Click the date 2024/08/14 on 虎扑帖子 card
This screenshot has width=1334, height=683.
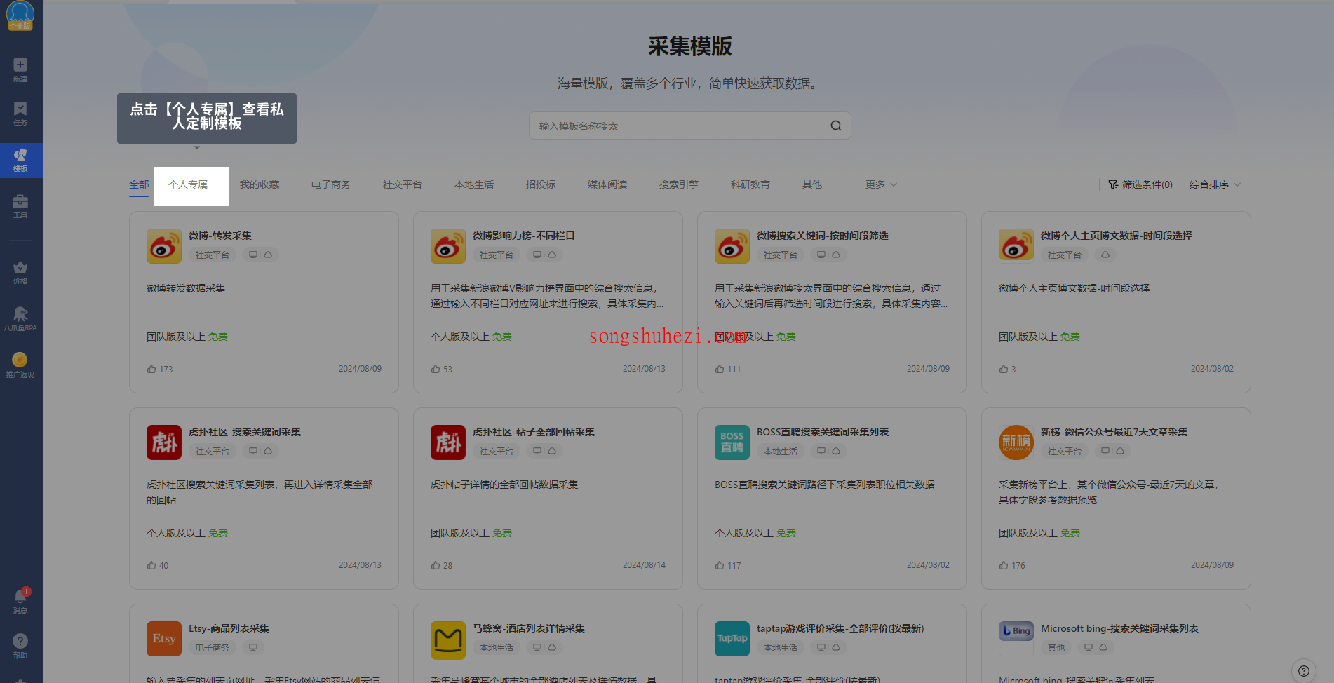pyautogui.click(x=644, y=565)
